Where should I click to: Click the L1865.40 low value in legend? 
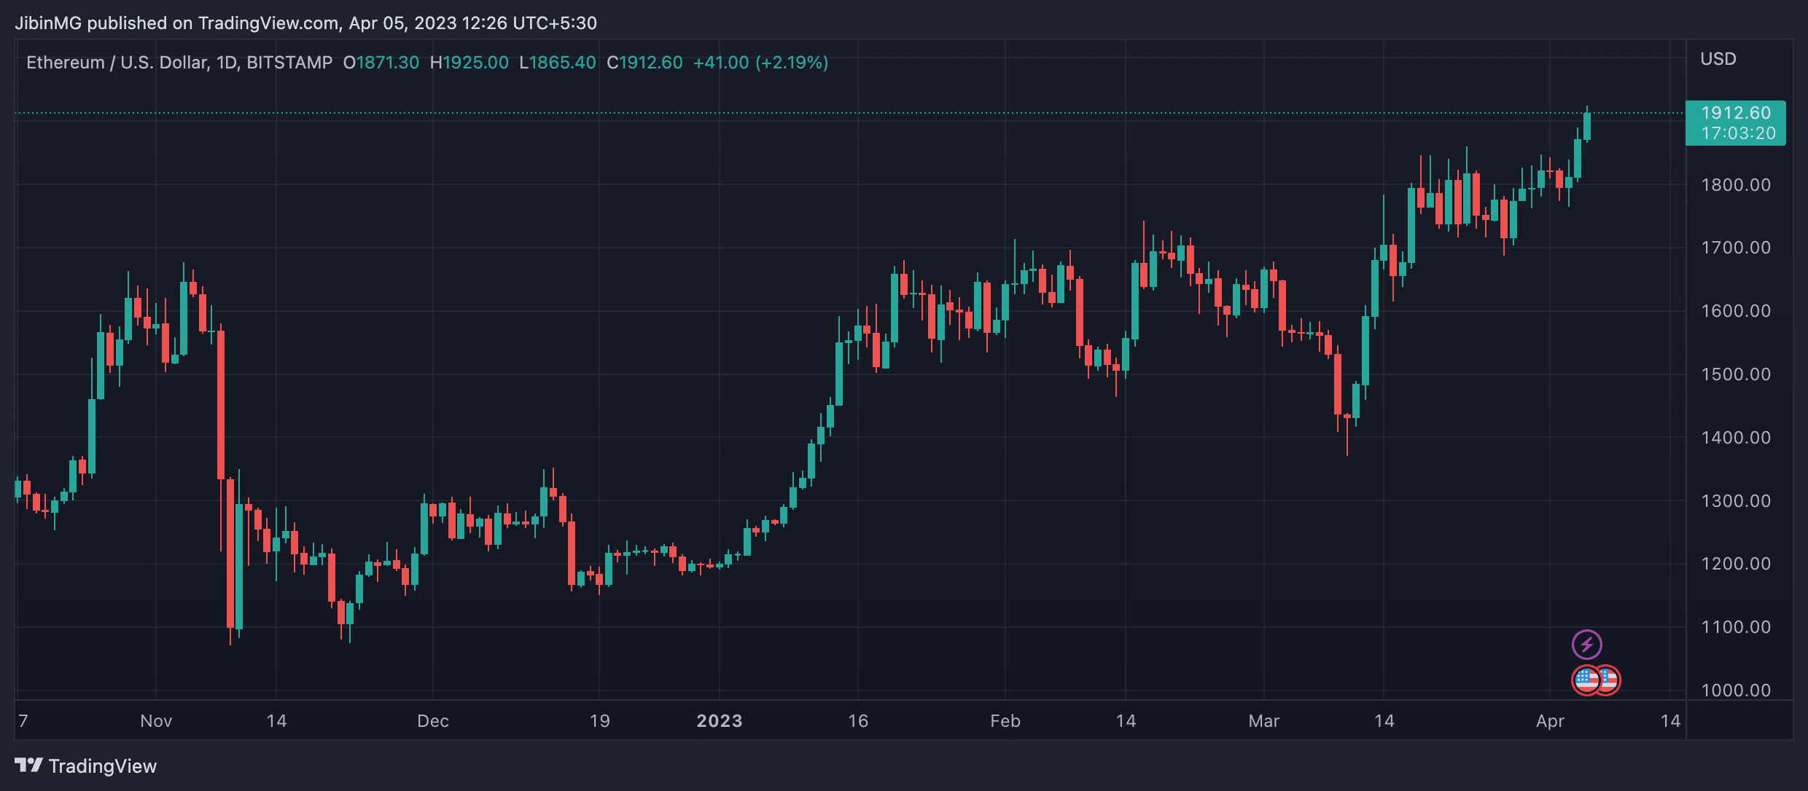(558, 63)
